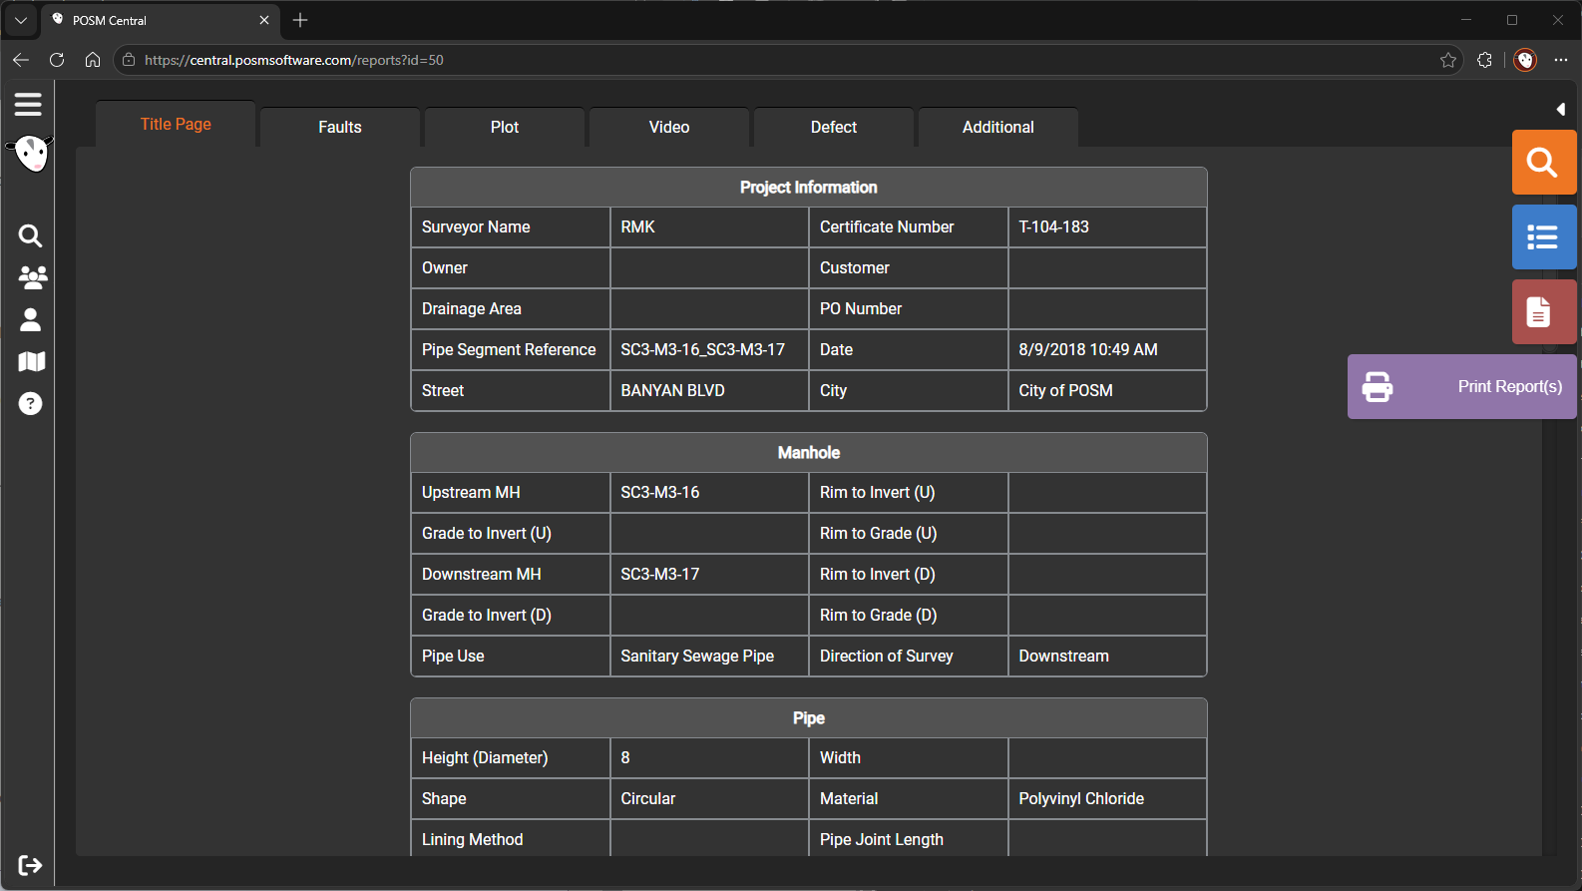Open the help question mark icon
Screen dimensions: 1582x891
[31, 403]
